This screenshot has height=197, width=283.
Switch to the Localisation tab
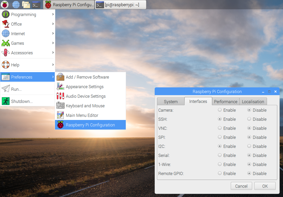253,102
